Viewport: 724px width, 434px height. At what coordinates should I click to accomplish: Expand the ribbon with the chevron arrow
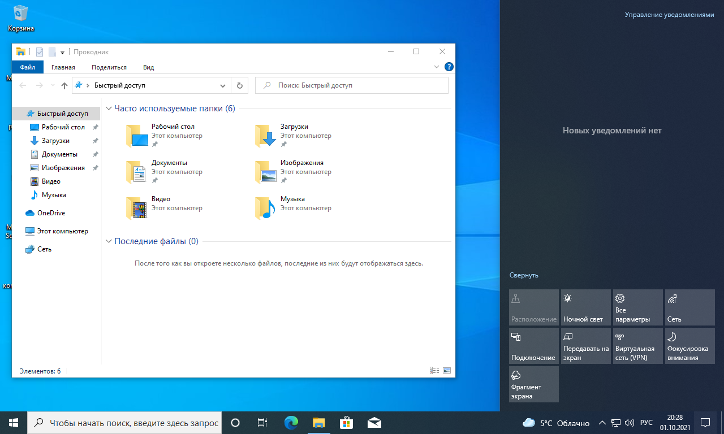click(436, 67)
